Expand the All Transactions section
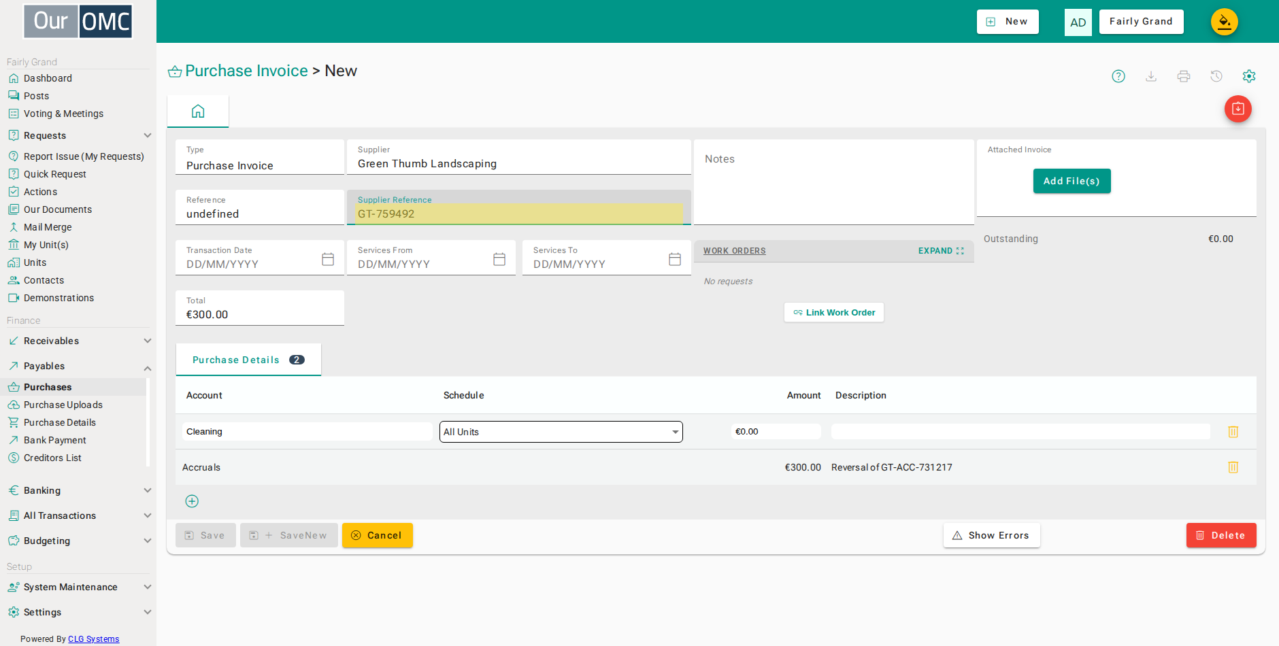The height and width of the screenshot is (646, 1279). pyautogui.click(x=147, y=515)
